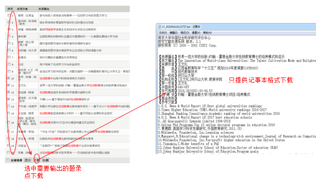Click the 南京大学中国社会科学研究评价中心 line in Notepad
Image resolution: width=316 pixels, height=180 pixels.
pyautogui.click(x=184, y=38)
